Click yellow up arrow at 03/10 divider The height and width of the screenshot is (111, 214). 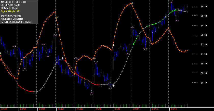coord(113,45)
